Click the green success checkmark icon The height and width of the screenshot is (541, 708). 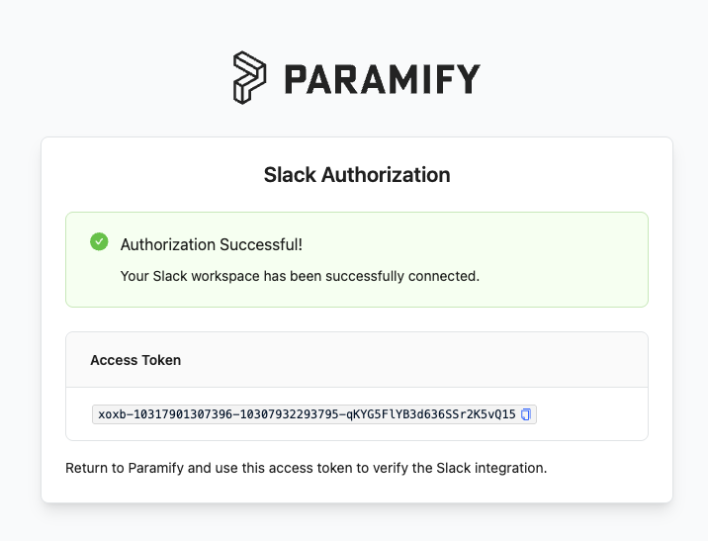click(x=99, y=241)
